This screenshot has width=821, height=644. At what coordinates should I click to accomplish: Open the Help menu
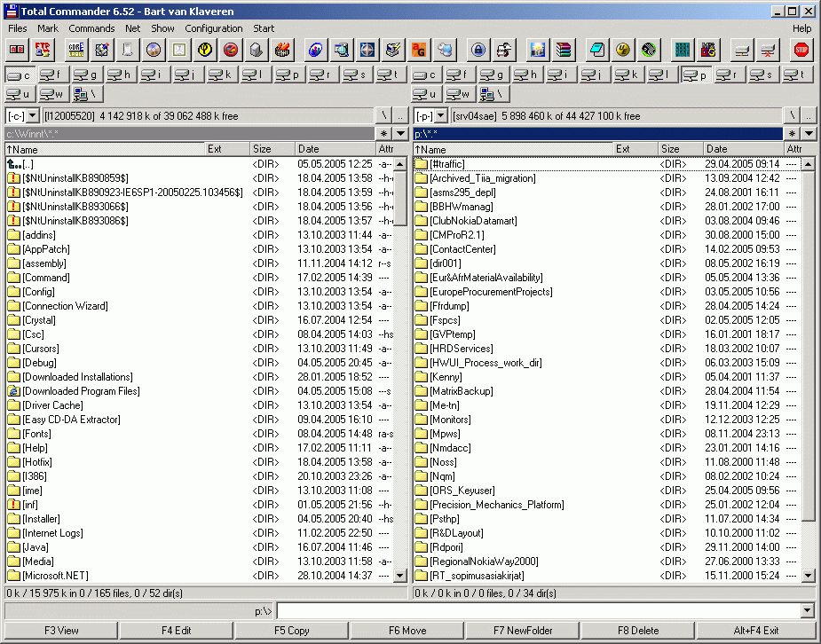(801, 28)
